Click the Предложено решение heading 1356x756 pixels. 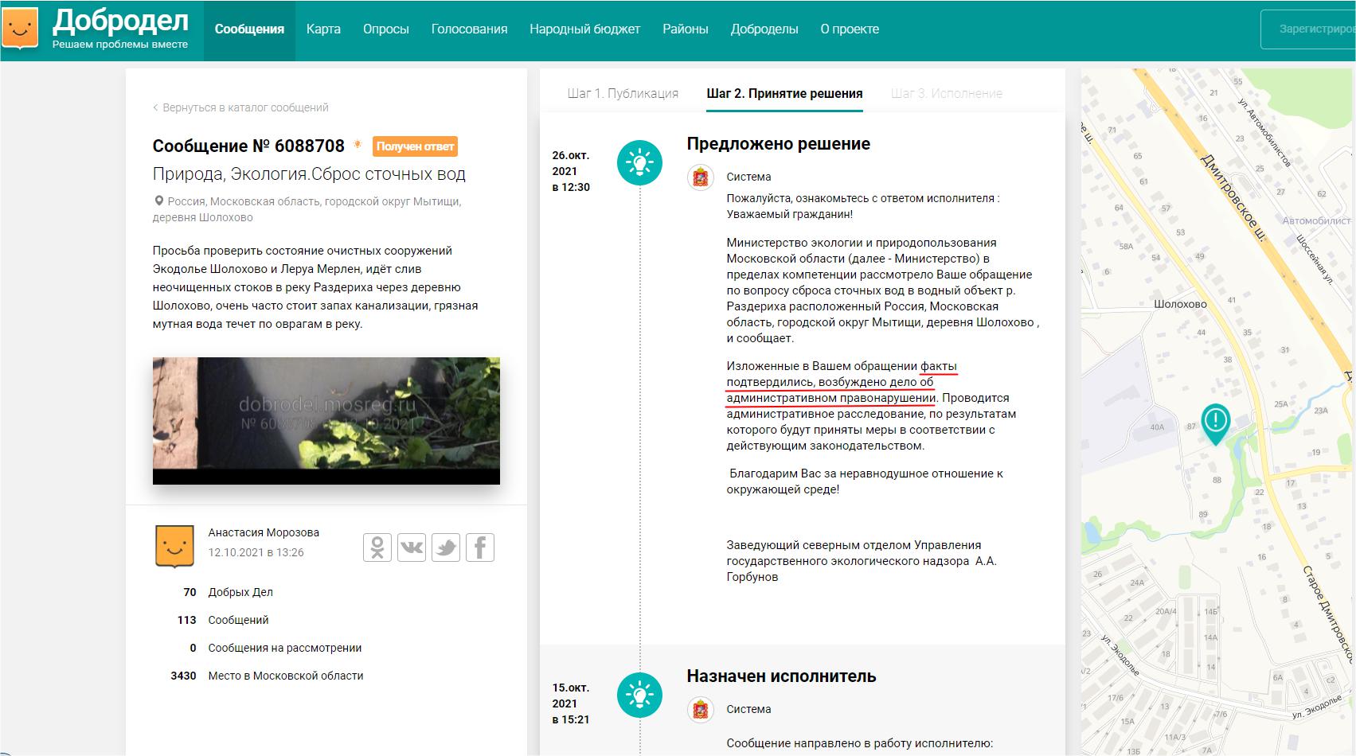[779, 144]
